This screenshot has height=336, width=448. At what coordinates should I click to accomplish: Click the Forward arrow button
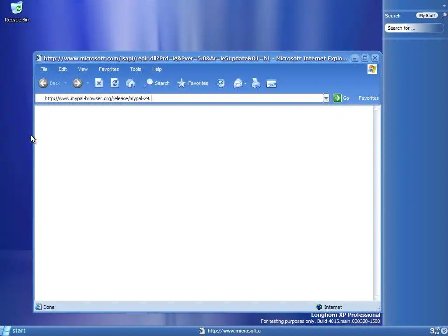tap(77, 83)
